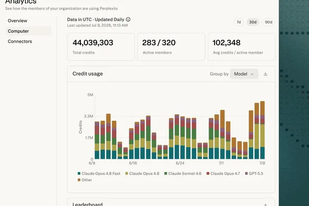The width and height of the screenshot is (309, 206).
Task: Select the 30d time range
Action: click(253, 22)
